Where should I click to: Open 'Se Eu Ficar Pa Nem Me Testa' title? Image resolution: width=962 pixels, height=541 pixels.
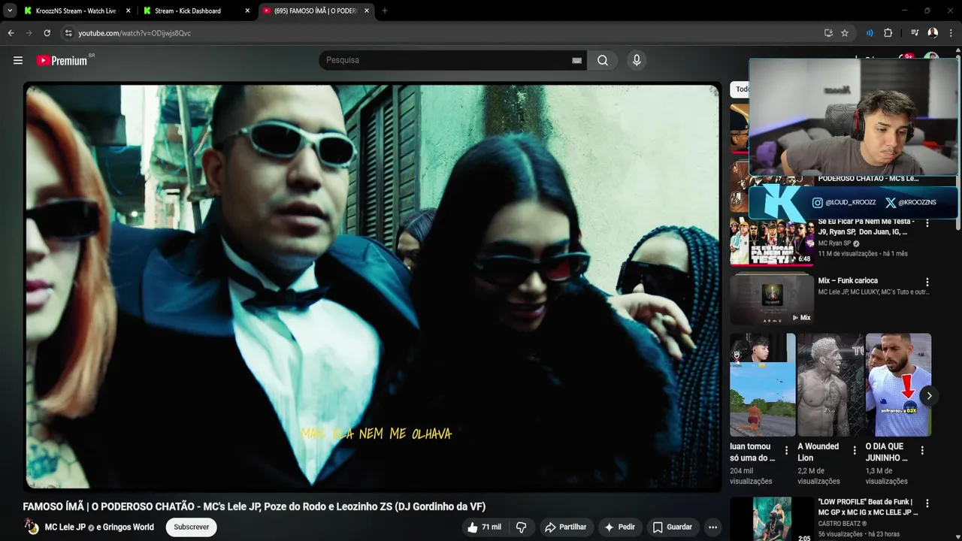click(x=866, y=227)
